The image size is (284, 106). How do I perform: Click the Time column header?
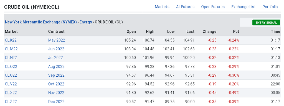click(x=275, y=32)
